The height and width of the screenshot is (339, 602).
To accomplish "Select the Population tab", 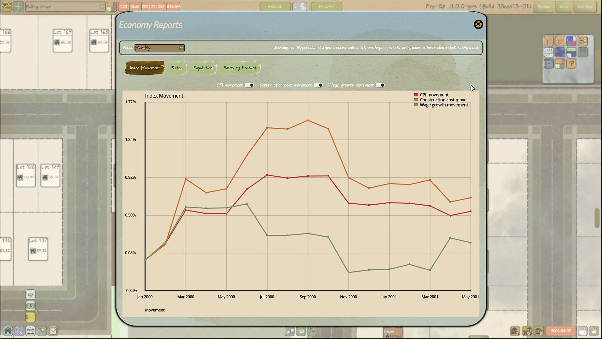I will (x=203, y=68).
